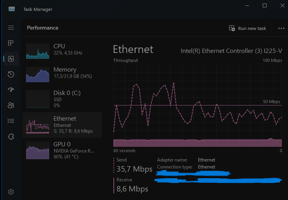
Task: Open Task Manager settings gear
Action: click(11, 192)
